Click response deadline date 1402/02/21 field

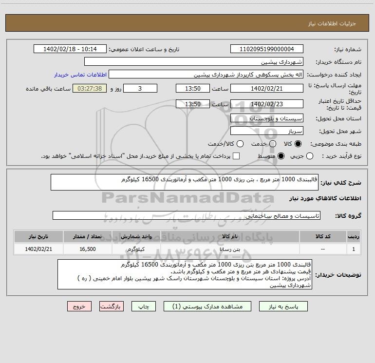[x=267, y=88]
